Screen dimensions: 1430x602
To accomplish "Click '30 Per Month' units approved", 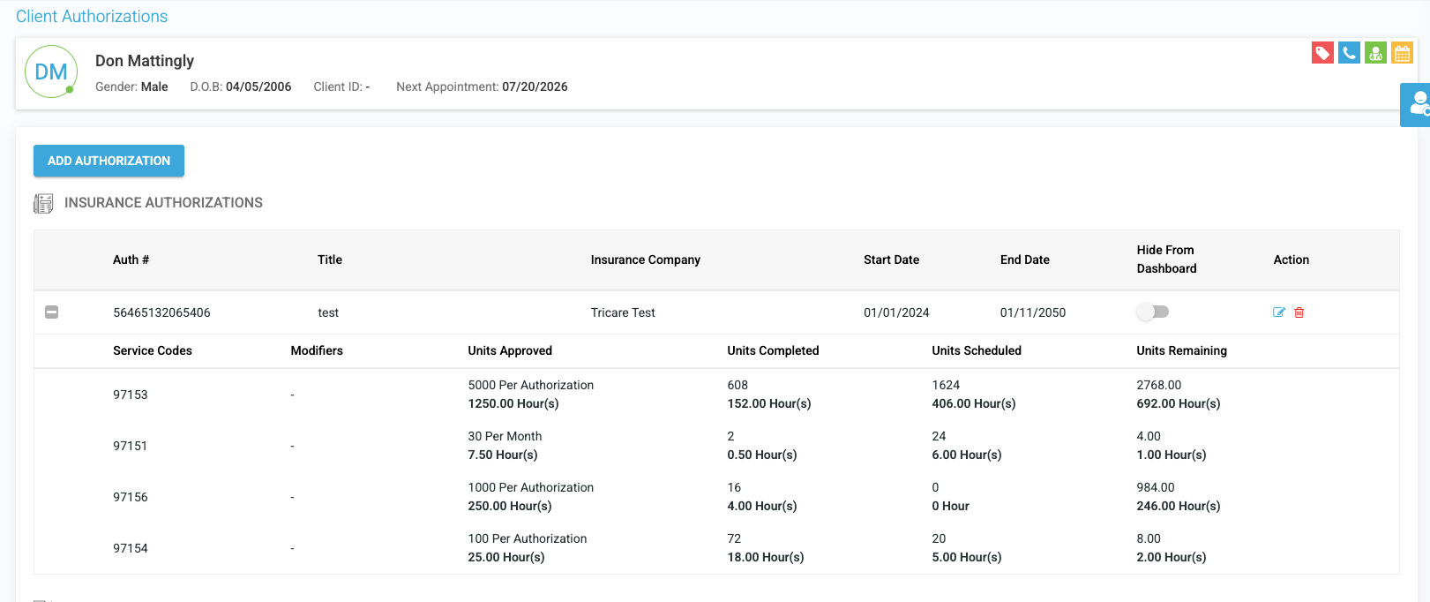I will pyautogui.click(x=505, y=436).
